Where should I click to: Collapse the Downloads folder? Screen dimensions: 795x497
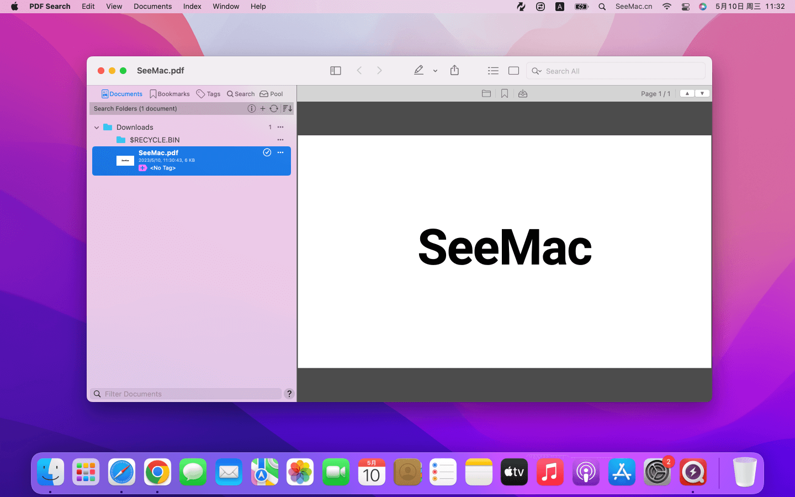click(97, 128)
